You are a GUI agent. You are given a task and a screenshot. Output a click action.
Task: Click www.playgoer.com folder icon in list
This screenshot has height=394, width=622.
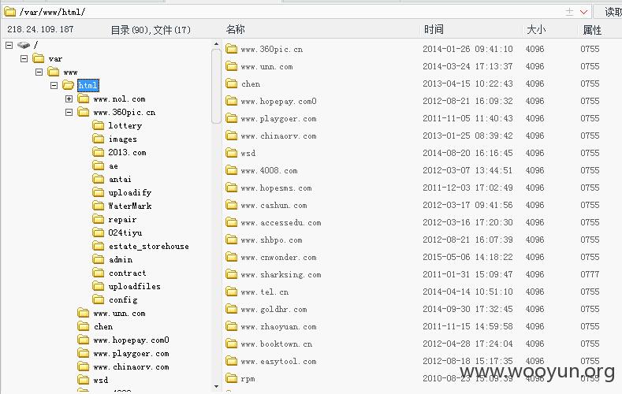pyautogui.click(x=231, y=118)
